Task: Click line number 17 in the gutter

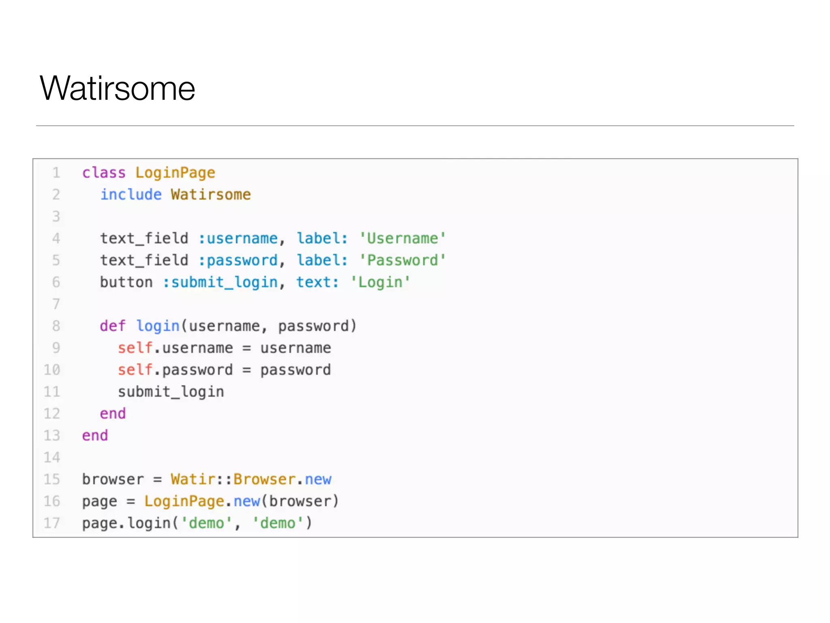Action: [52, 523]
